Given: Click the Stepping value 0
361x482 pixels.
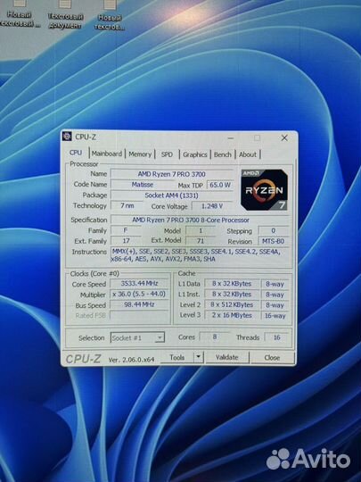Looking at the screenshot, I should click(x=274, y=230).
